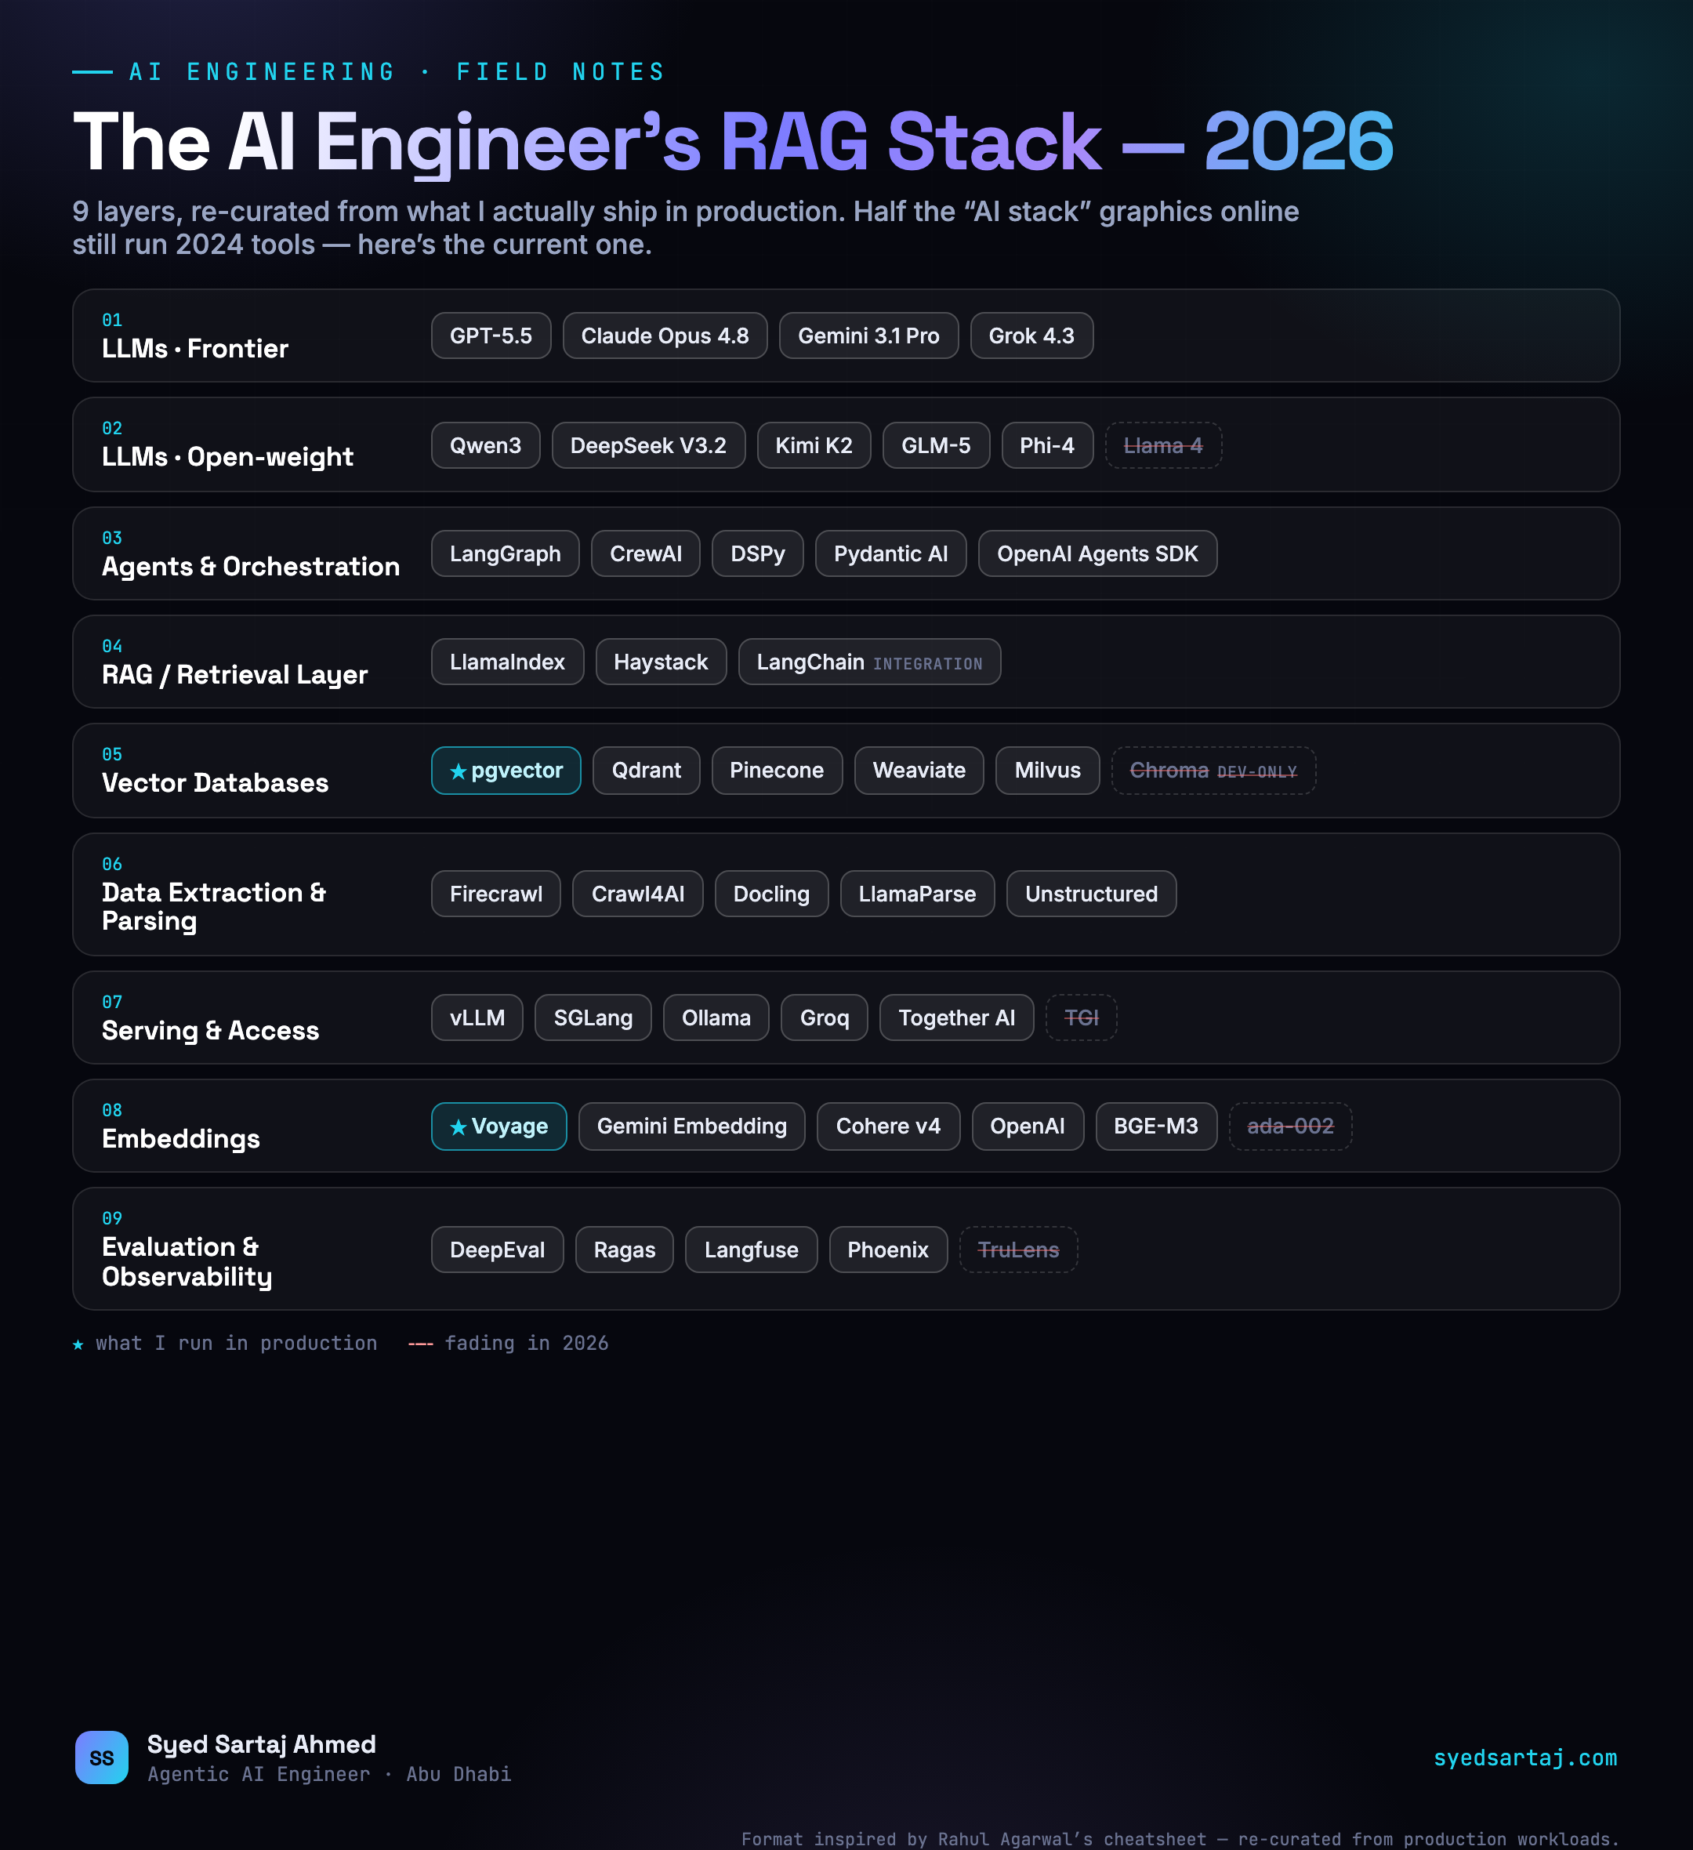Click the Ollama chip
The width and height of the screenshot is (1693, 1850).
[x=716, y=1017]
